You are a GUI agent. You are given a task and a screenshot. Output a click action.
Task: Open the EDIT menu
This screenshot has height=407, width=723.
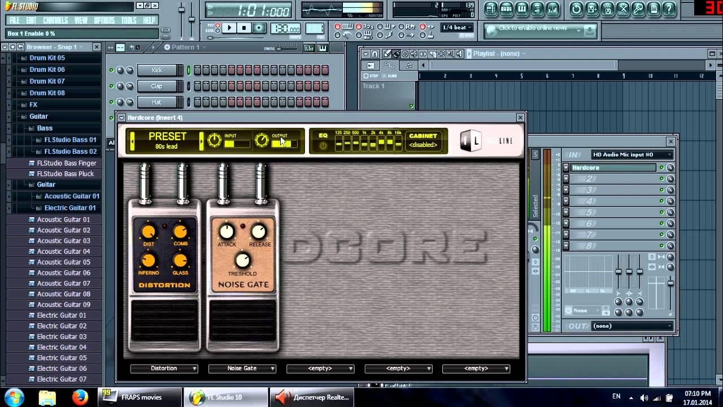click(32, 20)
